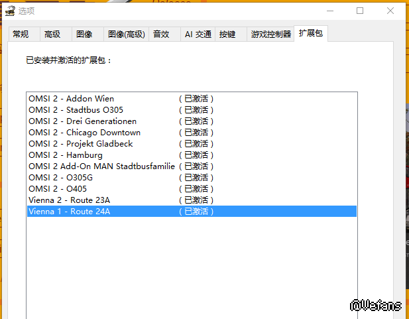Click highlighted Vienna 1 - Route 24A row
409x319 pixels.
tap(192, 211)
